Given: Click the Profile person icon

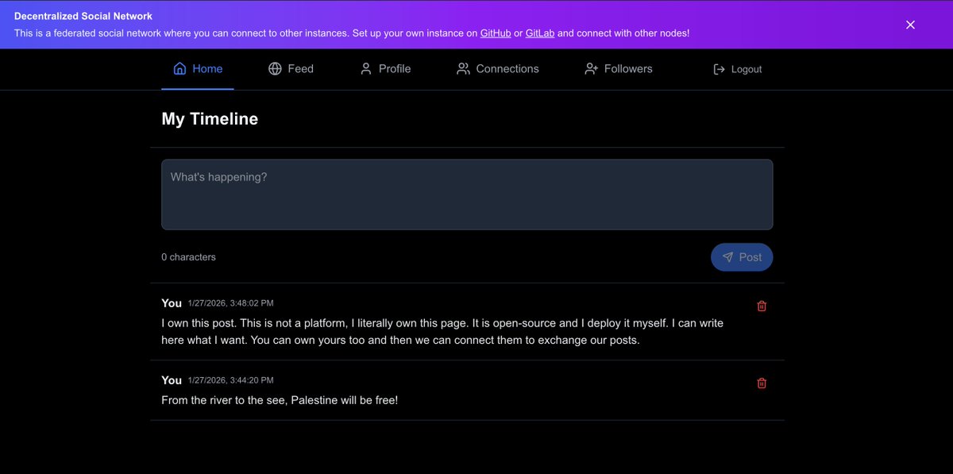Looking at the screenshot, I should tap(366, 68).
